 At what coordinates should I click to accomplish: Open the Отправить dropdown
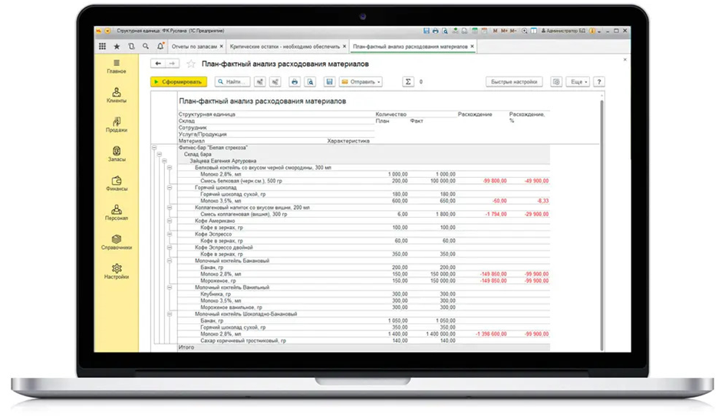click(x=360, y=82)
